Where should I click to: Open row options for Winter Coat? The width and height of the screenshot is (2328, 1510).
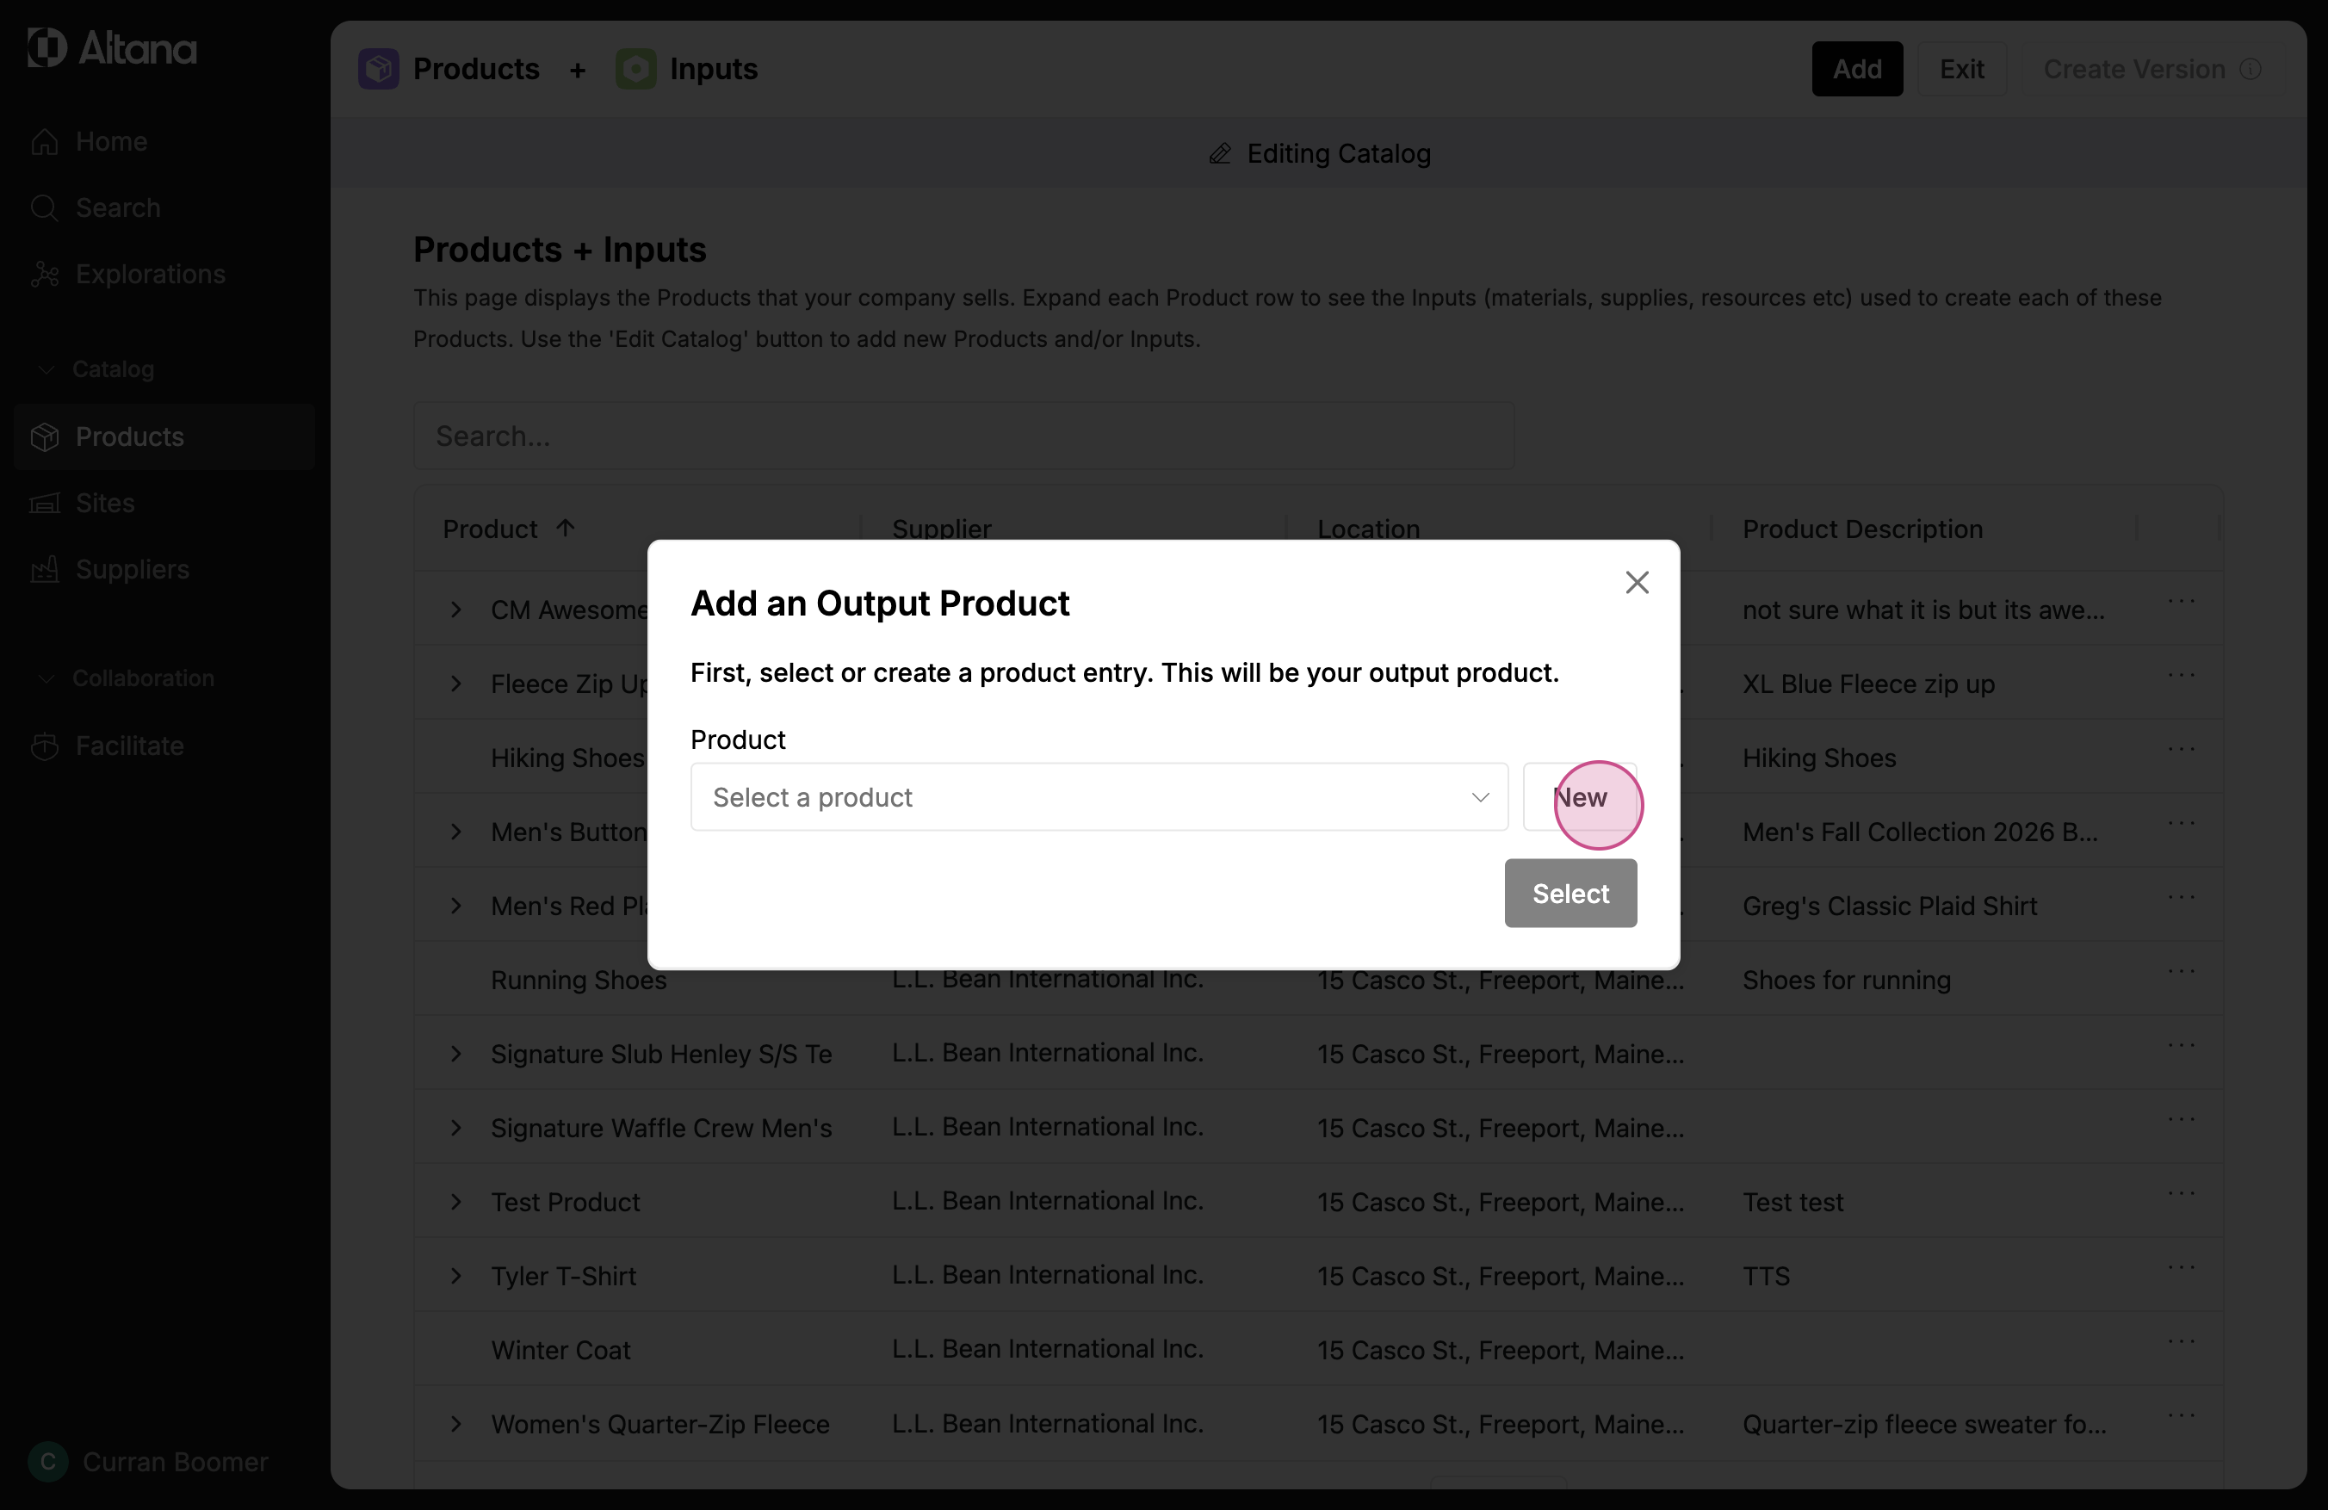point(2182,1342)
